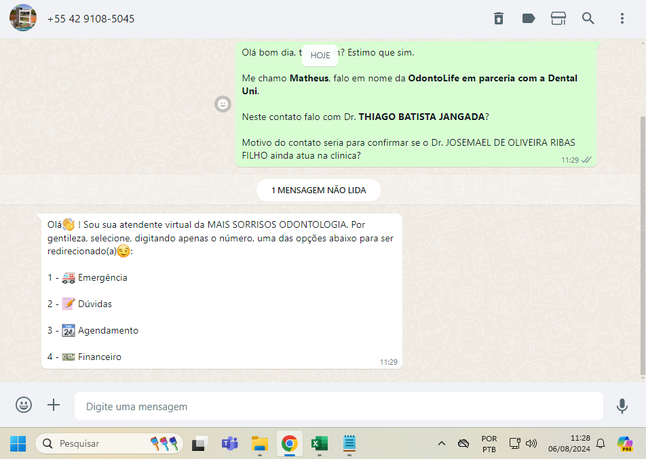Viewport: 646px width, 459px height.
Task: Click the money emoji for Financeiro
Action: coord(69,357)
